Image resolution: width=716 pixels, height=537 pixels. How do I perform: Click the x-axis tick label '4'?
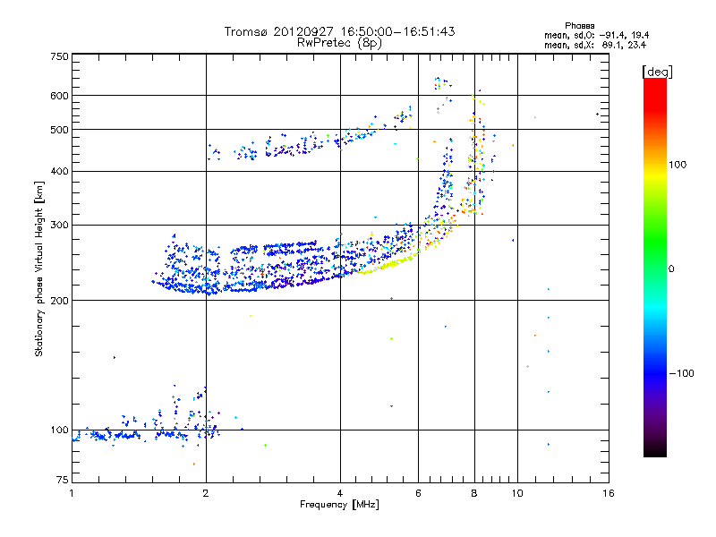coord(340,493)
